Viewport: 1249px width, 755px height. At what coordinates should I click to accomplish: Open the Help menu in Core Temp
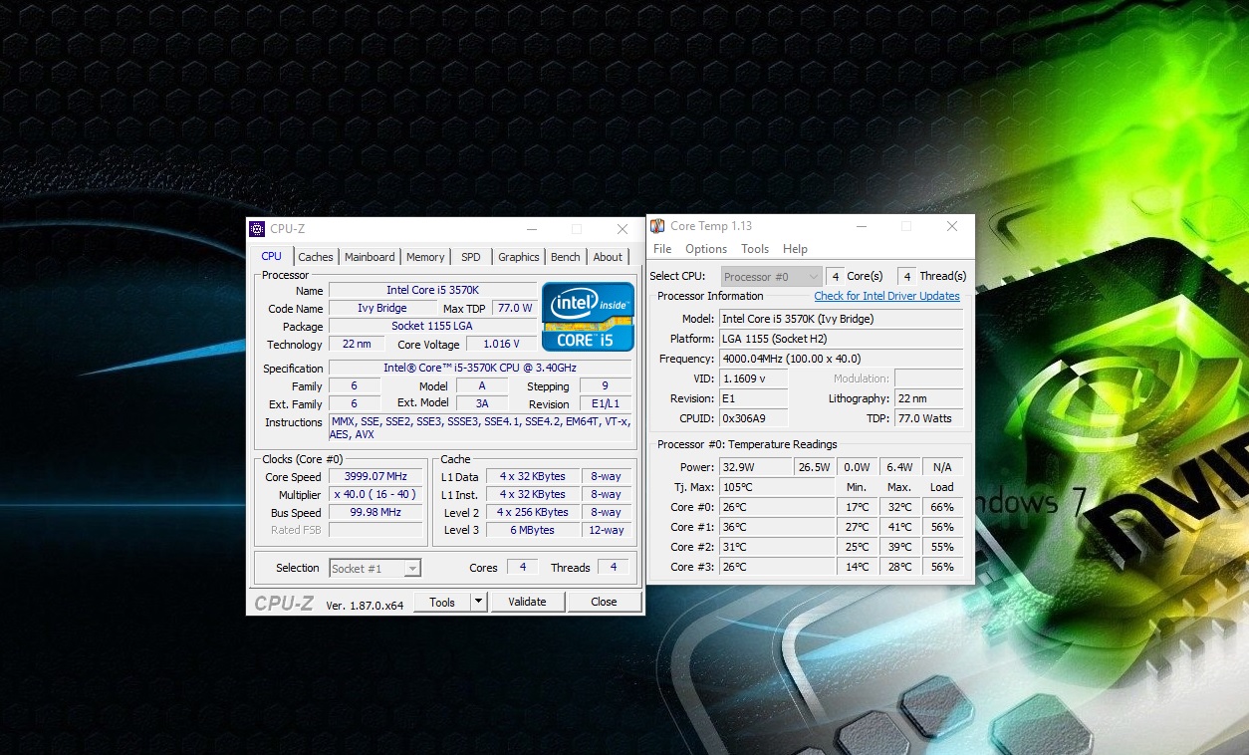coord(795,249)
